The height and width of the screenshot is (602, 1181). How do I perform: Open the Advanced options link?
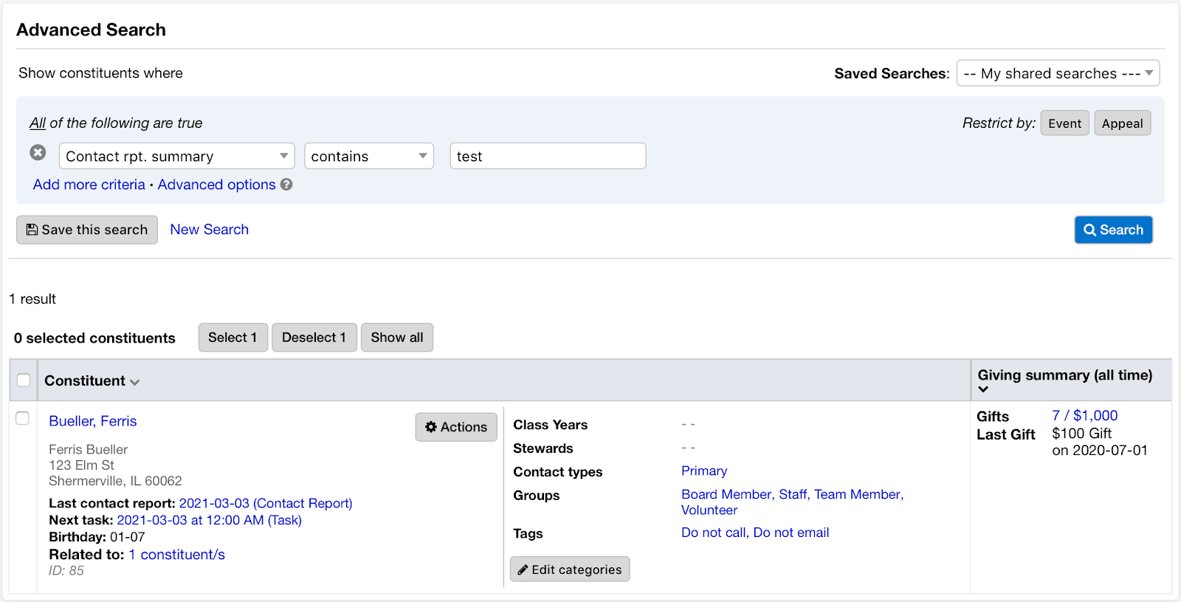(216, 185)
